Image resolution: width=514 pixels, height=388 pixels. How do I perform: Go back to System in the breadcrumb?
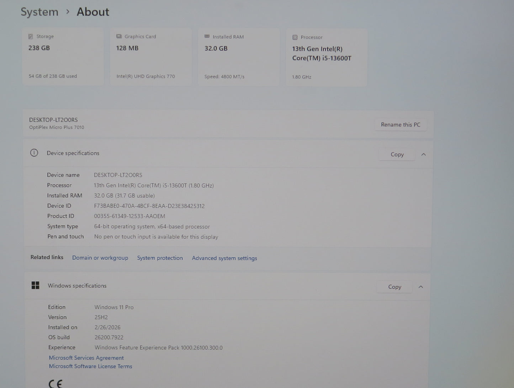pos(39,12)
